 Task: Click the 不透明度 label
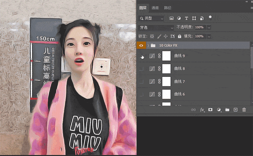click(x=185, y=27)
